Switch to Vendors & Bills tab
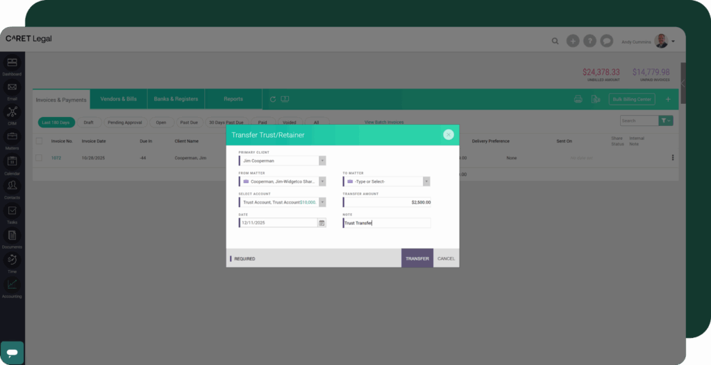Viewport: 711px width, 365px height. (118, 99)
